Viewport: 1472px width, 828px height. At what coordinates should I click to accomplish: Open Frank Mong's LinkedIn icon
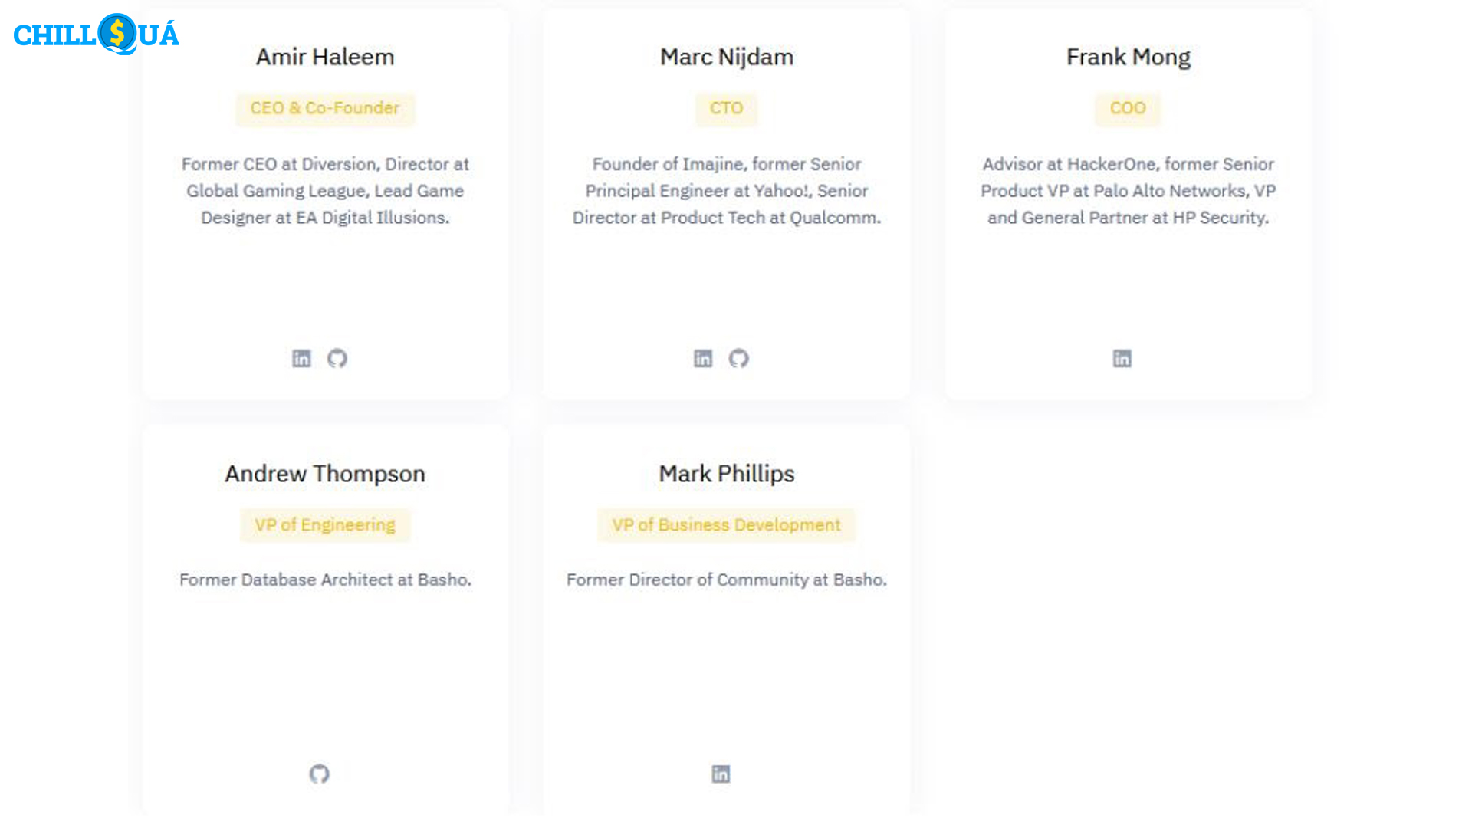tap(1122, 359)
